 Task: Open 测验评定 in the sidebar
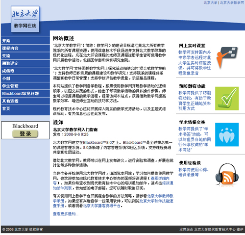coord(25,63)
